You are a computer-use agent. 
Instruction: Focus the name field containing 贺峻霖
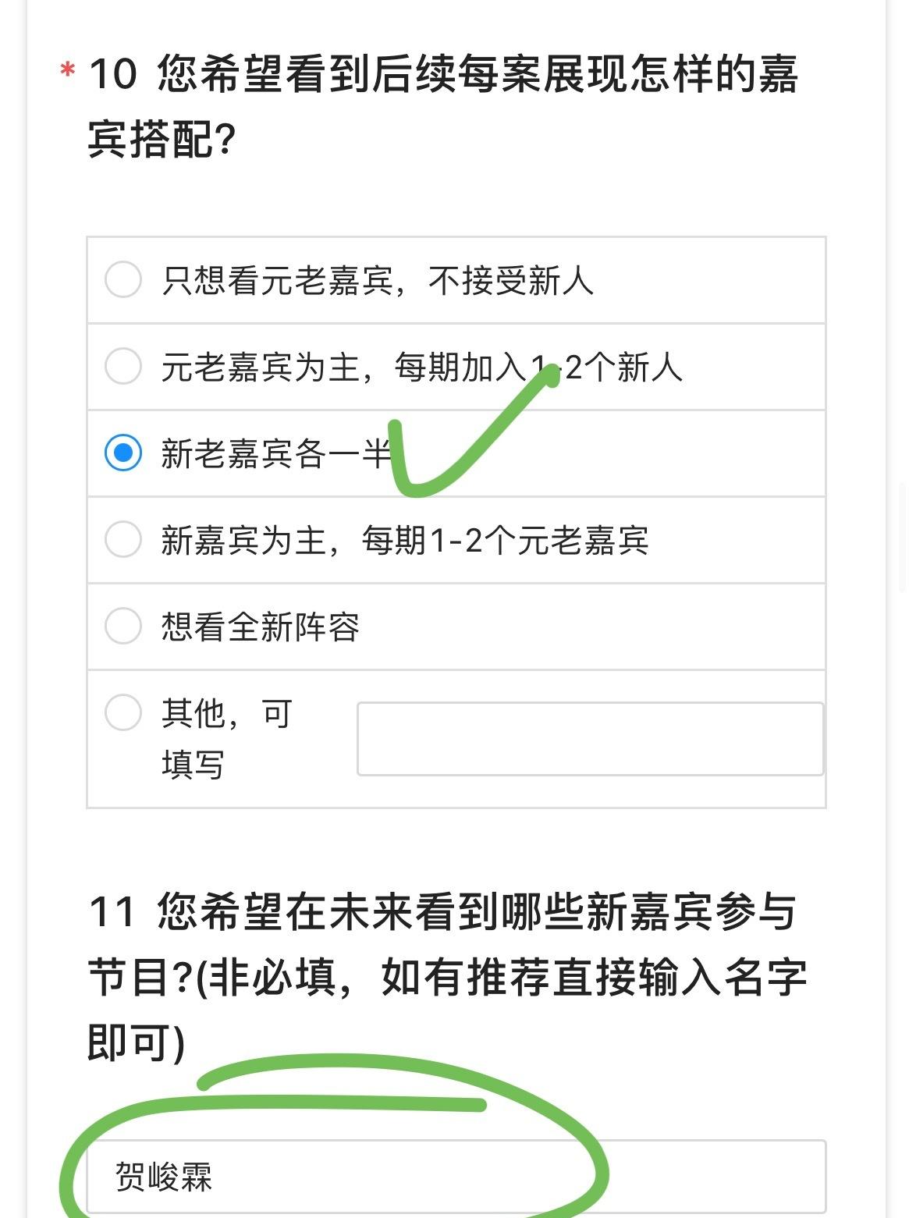pyautogui.click(x=456, y=1177)
